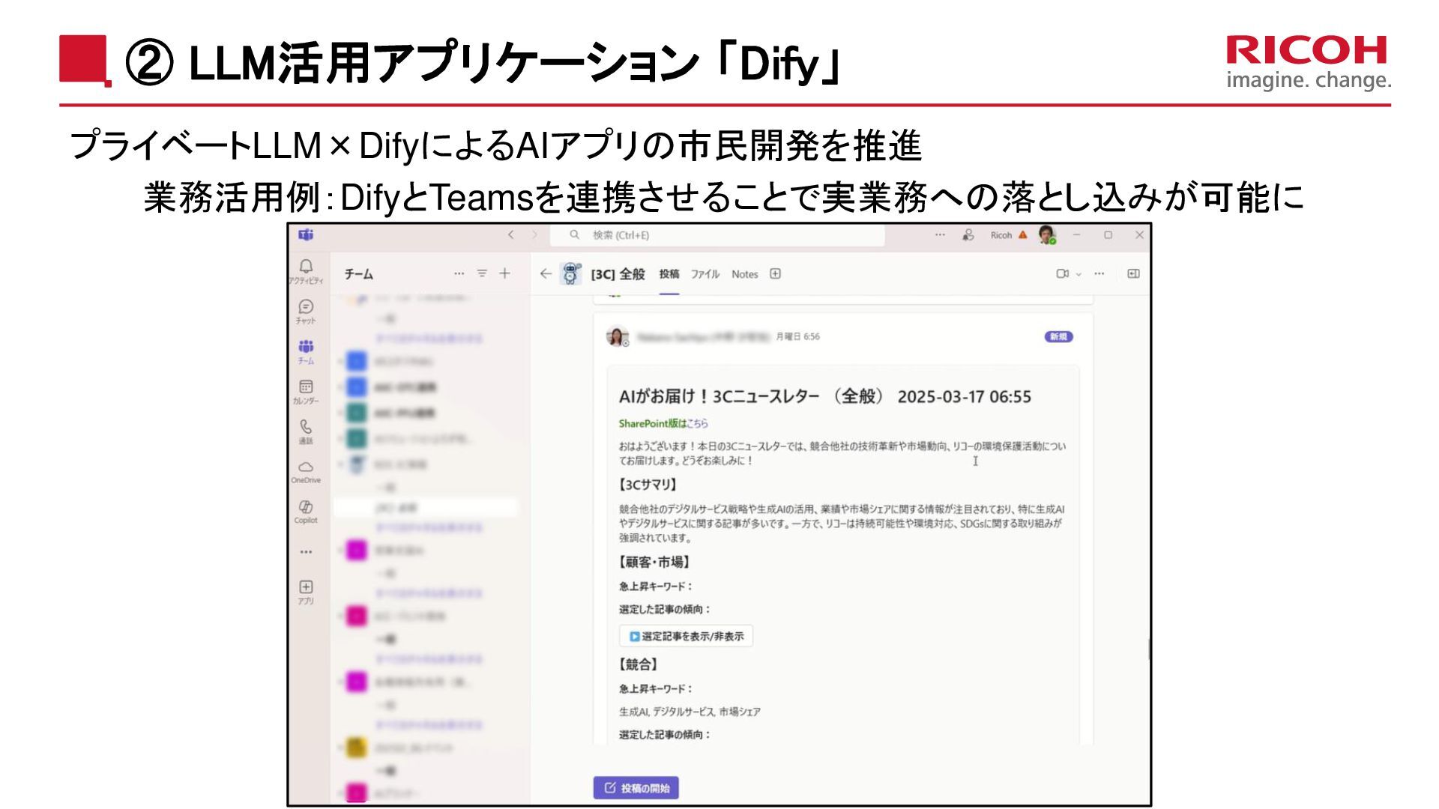Viewport: 1439px width, 809px height.
Task: Open title bar settings and more ellipsis
Action: pyautogui.click(x=940, y=235)
